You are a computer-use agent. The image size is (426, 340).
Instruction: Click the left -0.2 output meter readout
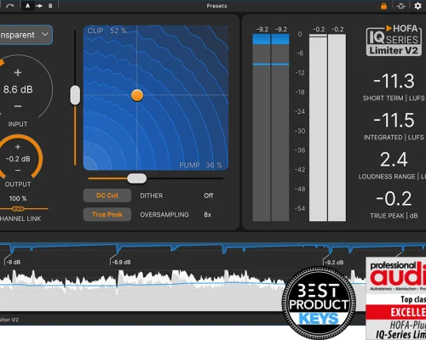[x=319, y=29]
